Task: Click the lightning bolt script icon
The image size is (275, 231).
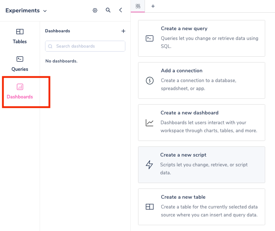Action: (149, 165)
